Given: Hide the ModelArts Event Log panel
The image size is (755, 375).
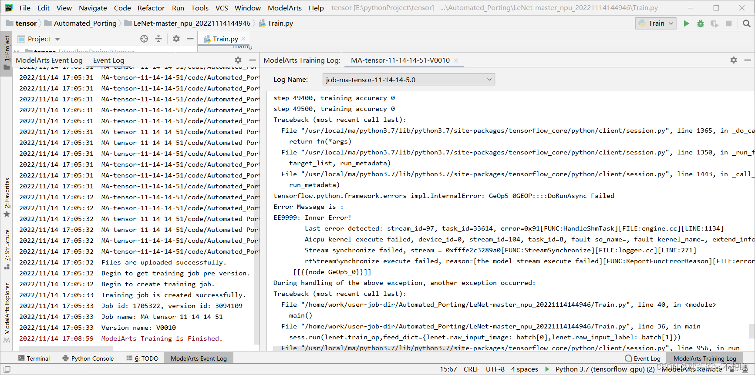Looking at the screenshot, I should pyautogui.click(x=253, y=60).
